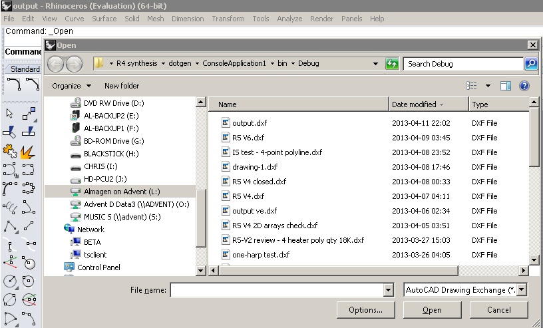Choose the single Line segment tool

point(29,226)
